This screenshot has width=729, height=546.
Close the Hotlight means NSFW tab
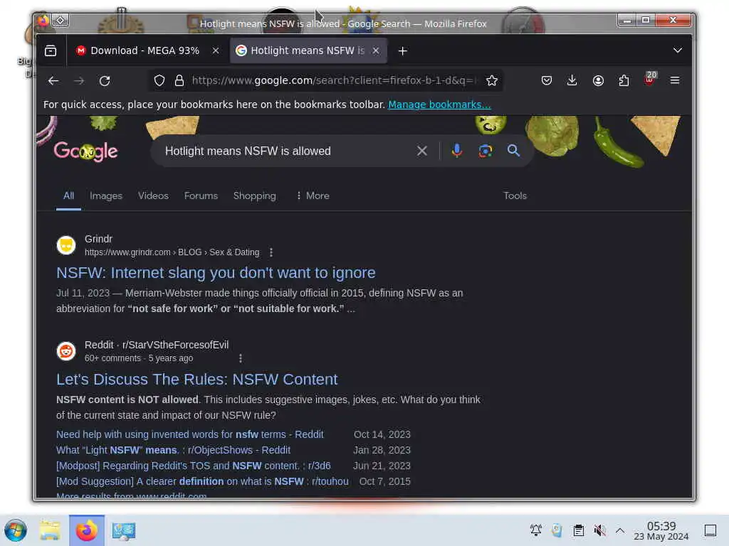(376, 50)
